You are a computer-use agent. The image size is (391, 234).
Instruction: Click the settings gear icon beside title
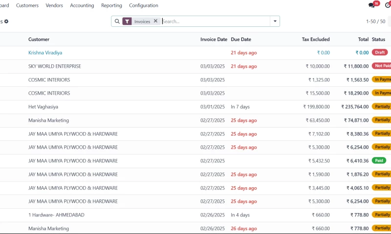pyautogui.click(x=6, y=21)
